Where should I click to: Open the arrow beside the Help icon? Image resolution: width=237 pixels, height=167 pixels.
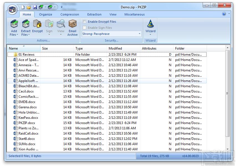tap(229, 14)
